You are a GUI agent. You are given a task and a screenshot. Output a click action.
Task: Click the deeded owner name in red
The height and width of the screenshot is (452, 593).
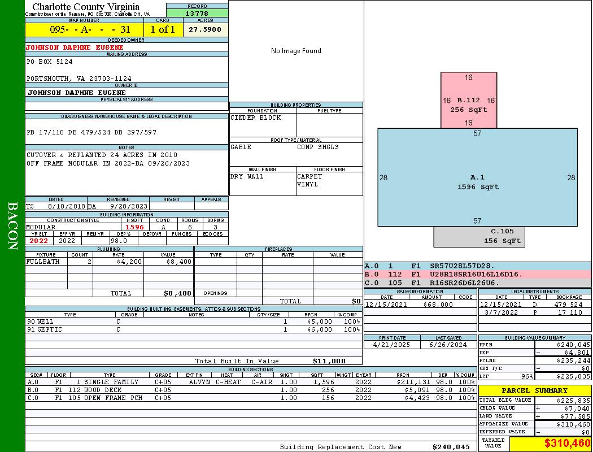click(x=75, y=47)
